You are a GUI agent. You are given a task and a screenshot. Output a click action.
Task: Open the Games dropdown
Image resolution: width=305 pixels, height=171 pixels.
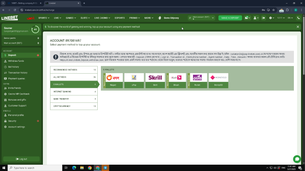click(71, 18)
